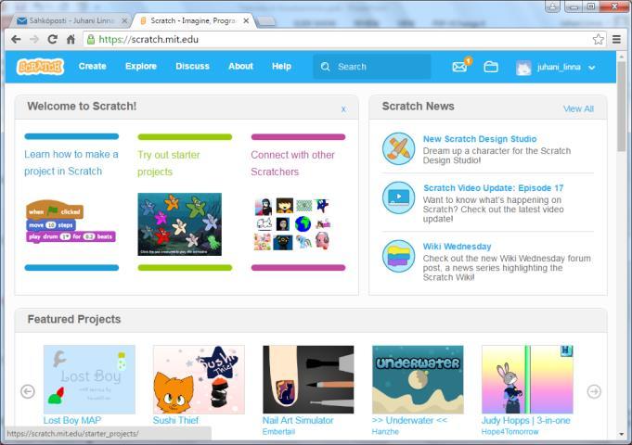Screen dimensions: 632x445
Task: Click the browser forward arrow
Action: click(34, 40)
